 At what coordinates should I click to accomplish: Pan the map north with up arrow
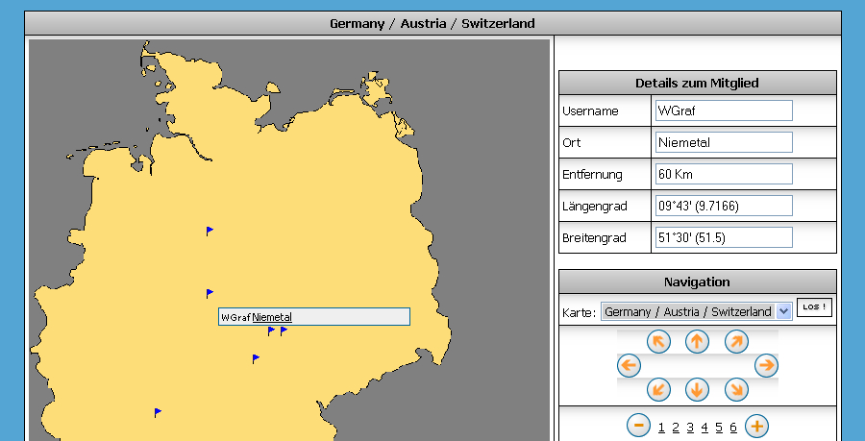697,341
